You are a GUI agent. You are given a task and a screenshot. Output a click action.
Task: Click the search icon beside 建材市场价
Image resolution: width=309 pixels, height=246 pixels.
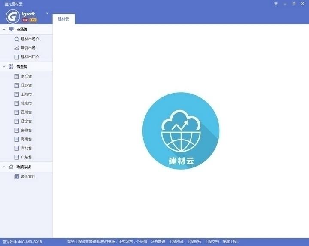17,39
